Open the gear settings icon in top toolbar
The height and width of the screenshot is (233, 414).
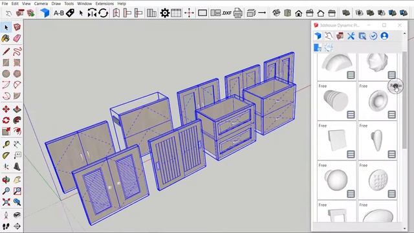165,13
